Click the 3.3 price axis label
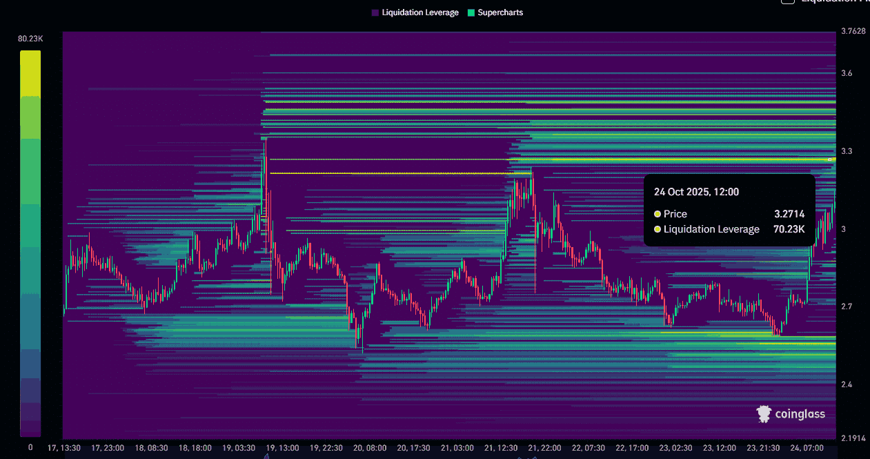Viewport: 870px width, 459px height. click(x=847, y=151)
